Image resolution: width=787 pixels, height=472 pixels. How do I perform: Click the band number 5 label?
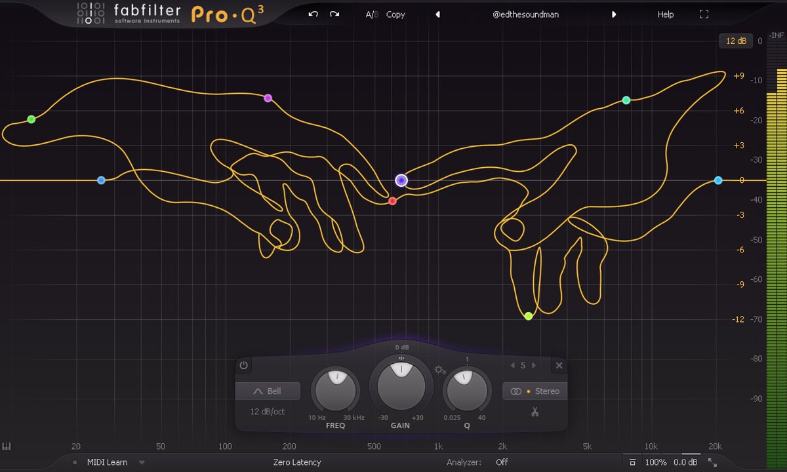tap(523, 365)
